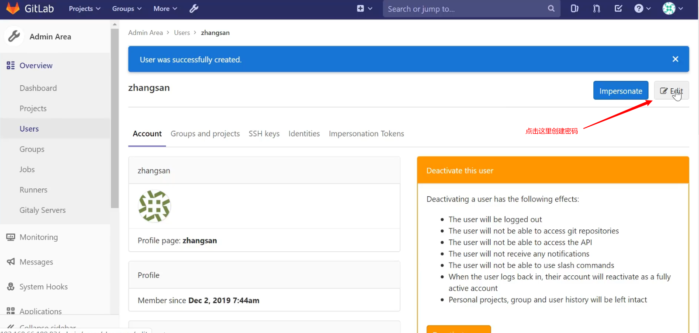Open Gitaly Servers in the sidebar

[x=43, y=210]
